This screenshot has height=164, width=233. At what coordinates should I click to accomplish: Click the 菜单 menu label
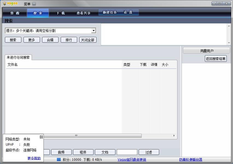[27, 4]
